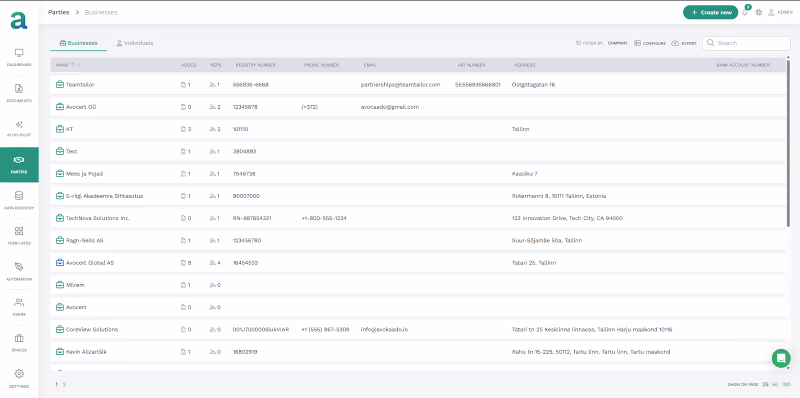Switch to the Businesses tab
Image resolution: width=800 pixels, height=398 pixels.
78,43
